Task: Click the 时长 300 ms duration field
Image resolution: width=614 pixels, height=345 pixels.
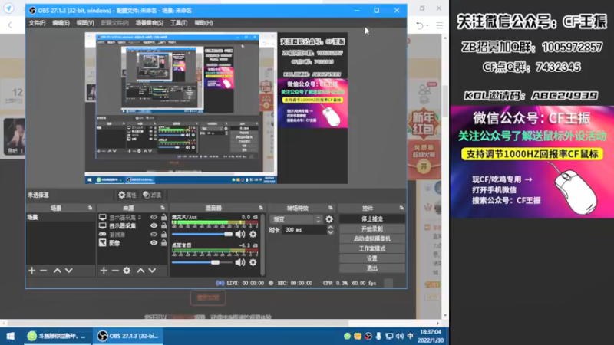Action: coord(304,230)
